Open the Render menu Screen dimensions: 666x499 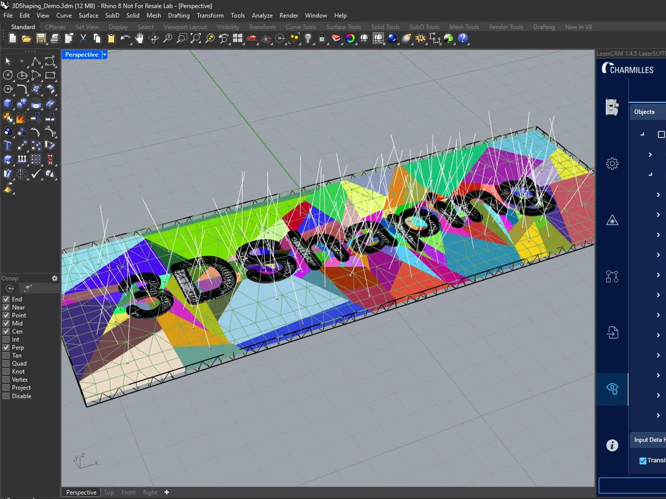click(289, 16)
